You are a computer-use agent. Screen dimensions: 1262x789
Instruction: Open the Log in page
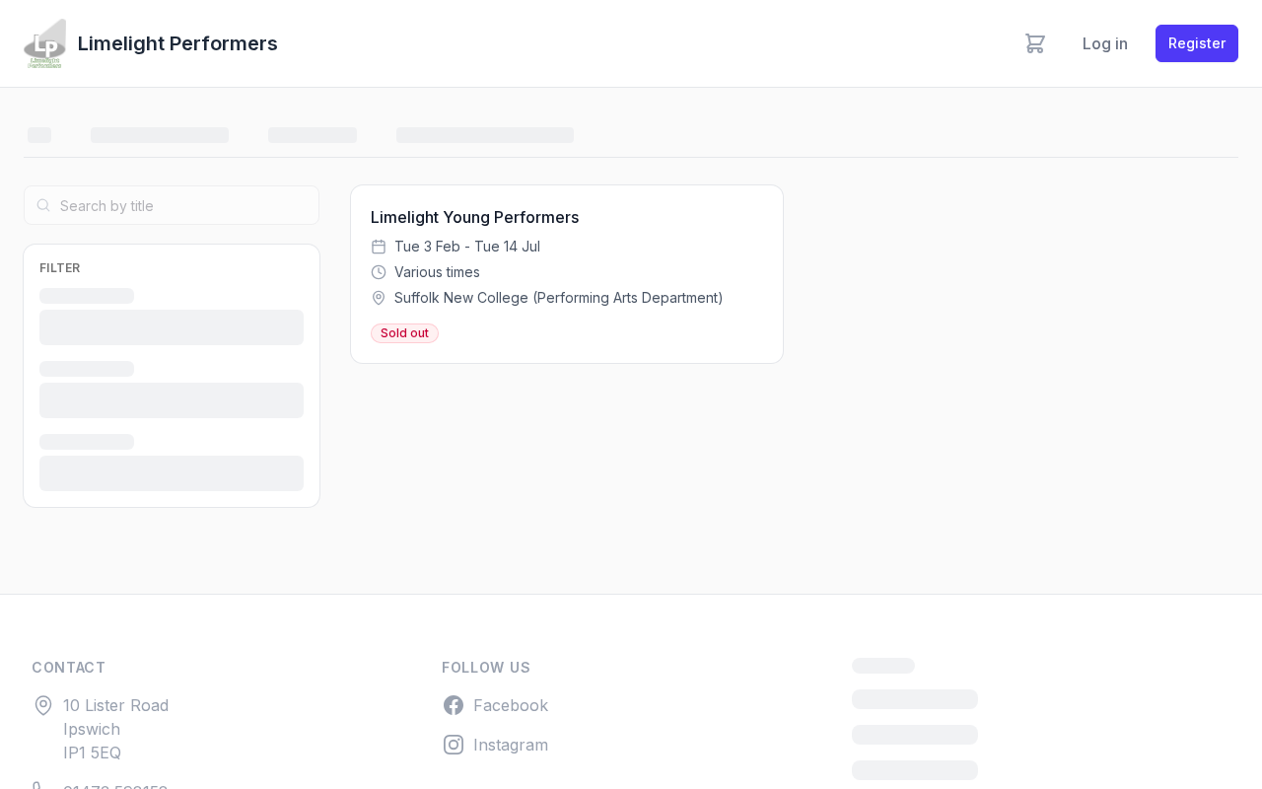tap(1105, 43)
